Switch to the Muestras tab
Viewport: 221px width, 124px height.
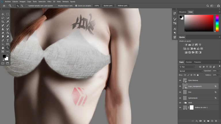(182, 12)
